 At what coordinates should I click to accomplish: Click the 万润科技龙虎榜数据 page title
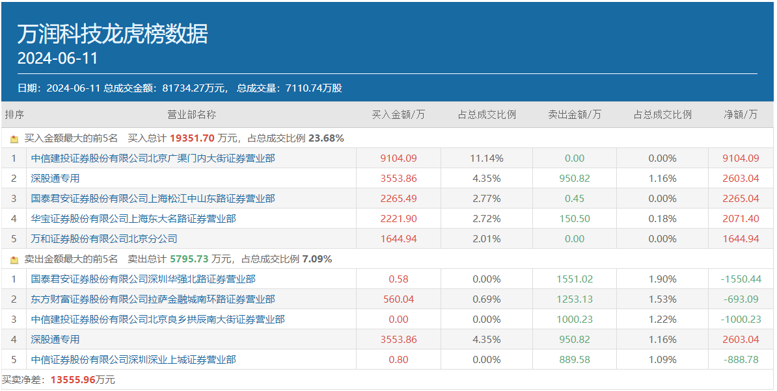[x=113, y=34]
